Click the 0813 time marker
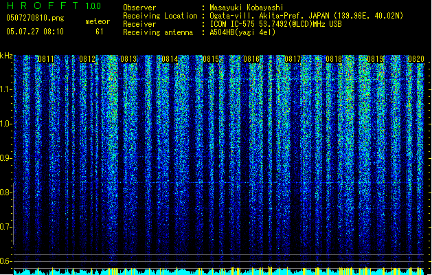 click(x=128, y=59)
